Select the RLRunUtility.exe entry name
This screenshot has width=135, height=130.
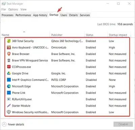click(22, 99)
